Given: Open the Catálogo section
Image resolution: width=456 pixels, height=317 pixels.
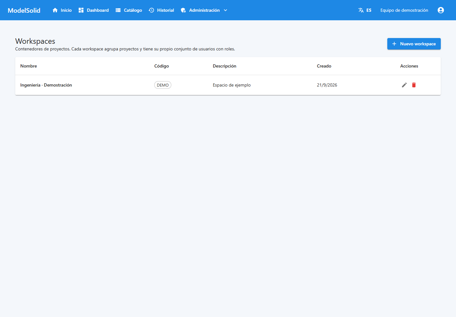Looking at the screenshot, I should click(129, 10).
